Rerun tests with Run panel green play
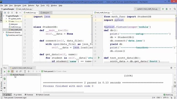177x99 pixels. click(x=4, y=71)
